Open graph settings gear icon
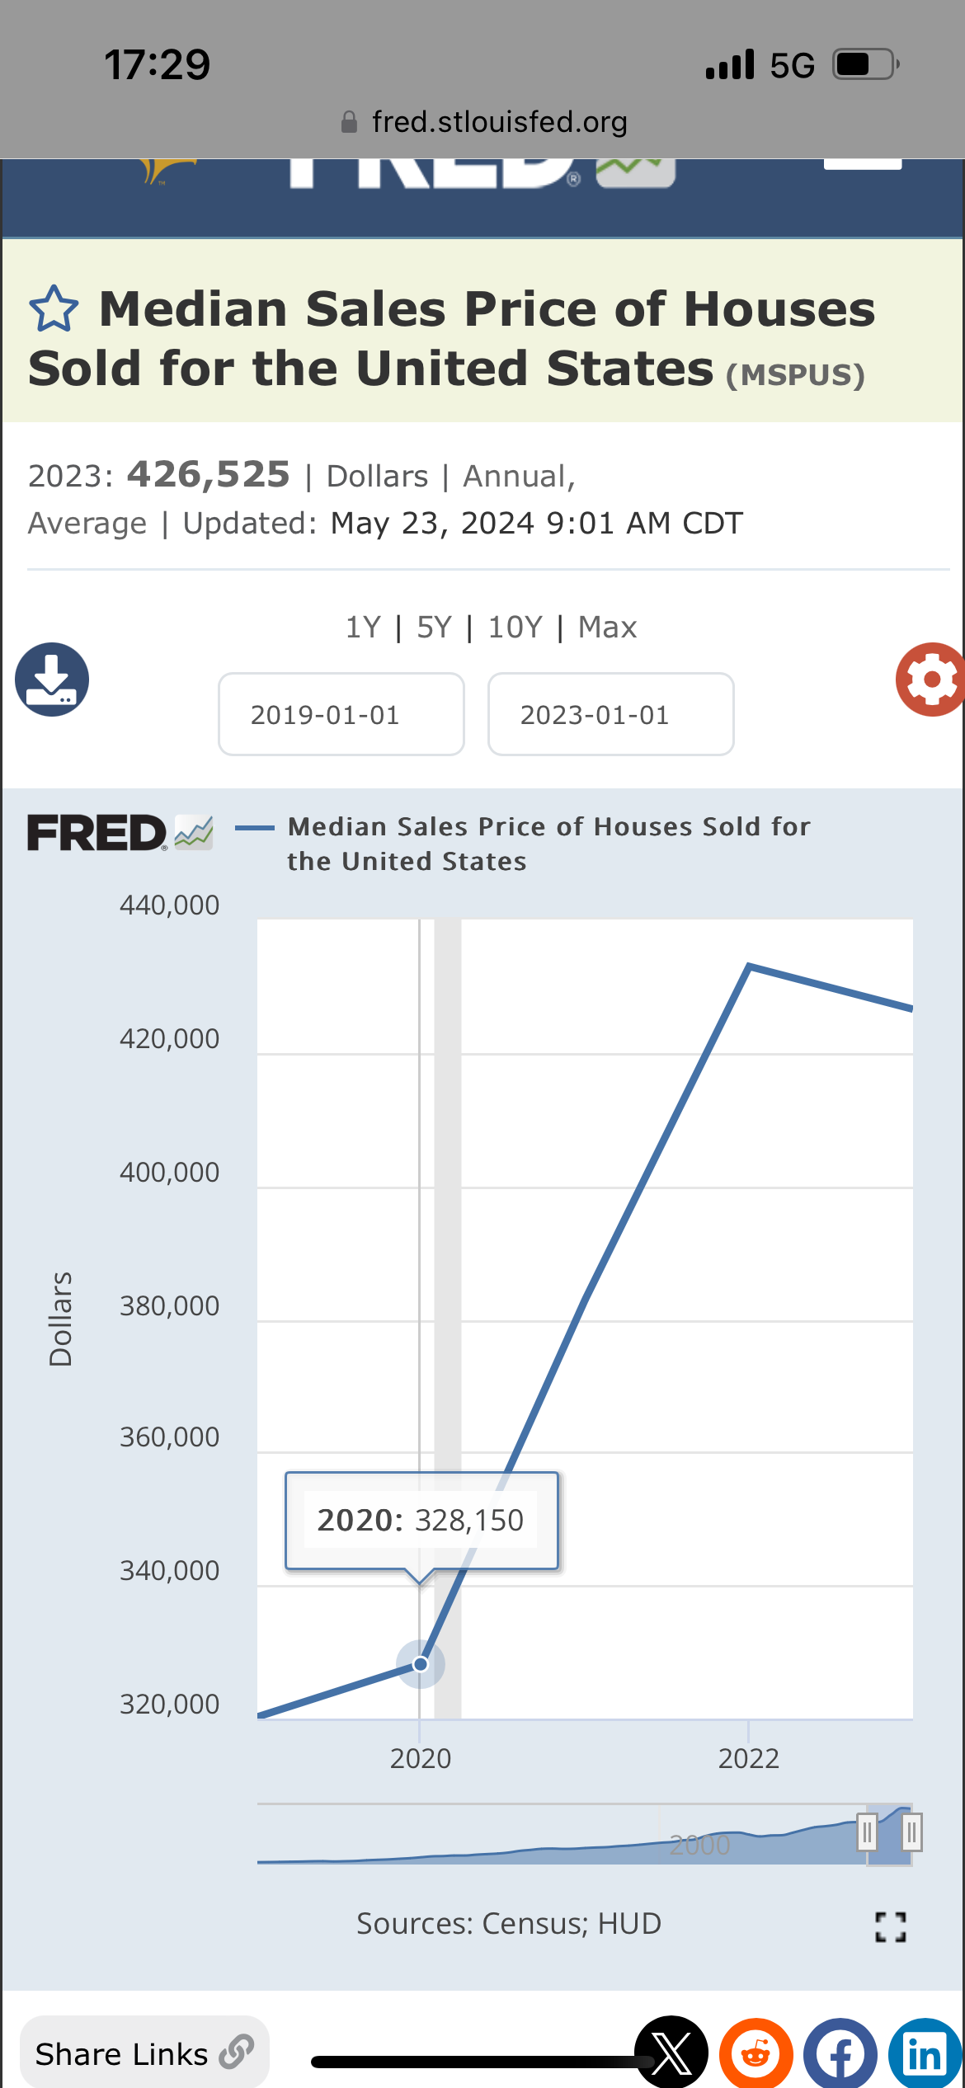This screenshot has height=2088, width=965. point(931,680)
